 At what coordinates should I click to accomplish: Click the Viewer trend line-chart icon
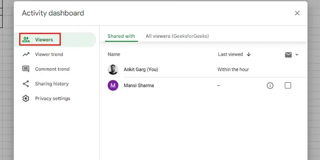click(x=26, y=54)
